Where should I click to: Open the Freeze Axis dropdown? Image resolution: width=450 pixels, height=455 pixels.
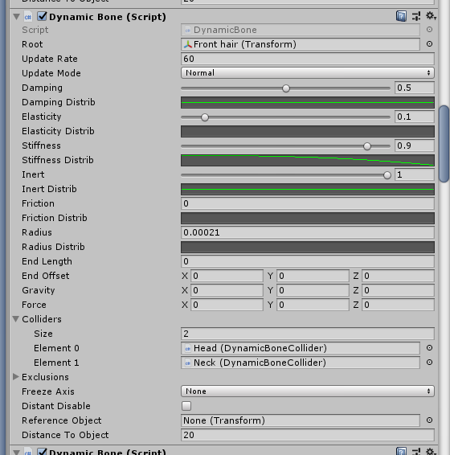click(308, 391)
